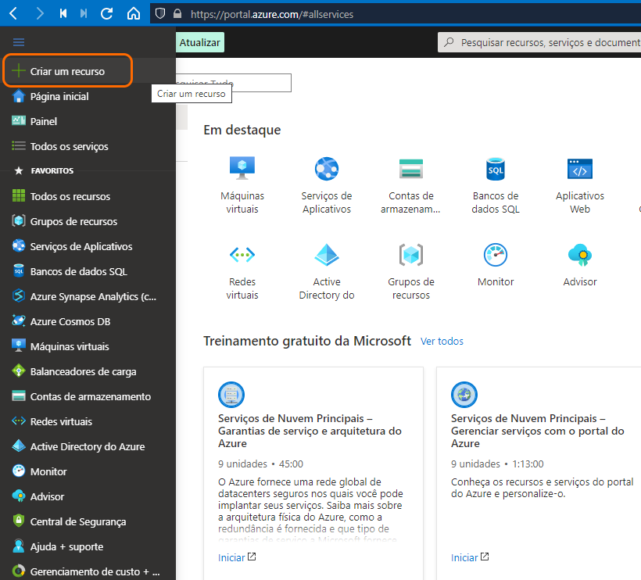Reload the page with the refresh icon
Screen dimensions: 641x580
tap(107, 14)
